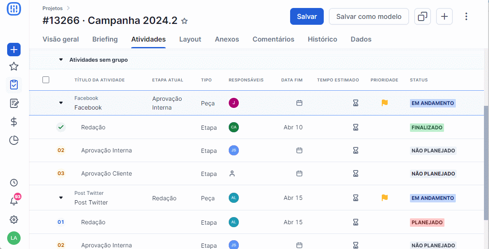Image resolution: width=489 pixels, height=249 pixels.
Task: Click calendar icon in Facebook row
Action: click(299, 103)
